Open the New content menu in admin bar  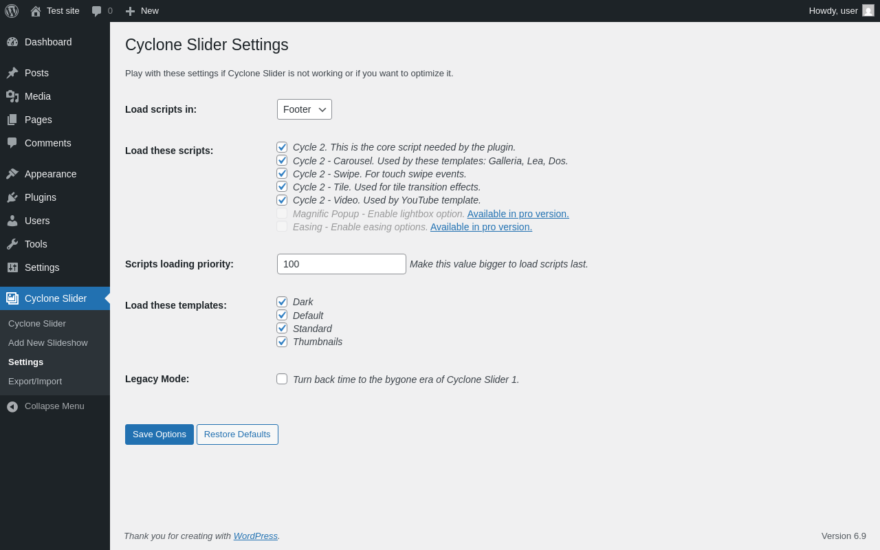[x=142, y=11]
